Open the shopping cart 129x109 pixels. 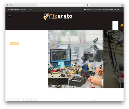tap(122, 26)
